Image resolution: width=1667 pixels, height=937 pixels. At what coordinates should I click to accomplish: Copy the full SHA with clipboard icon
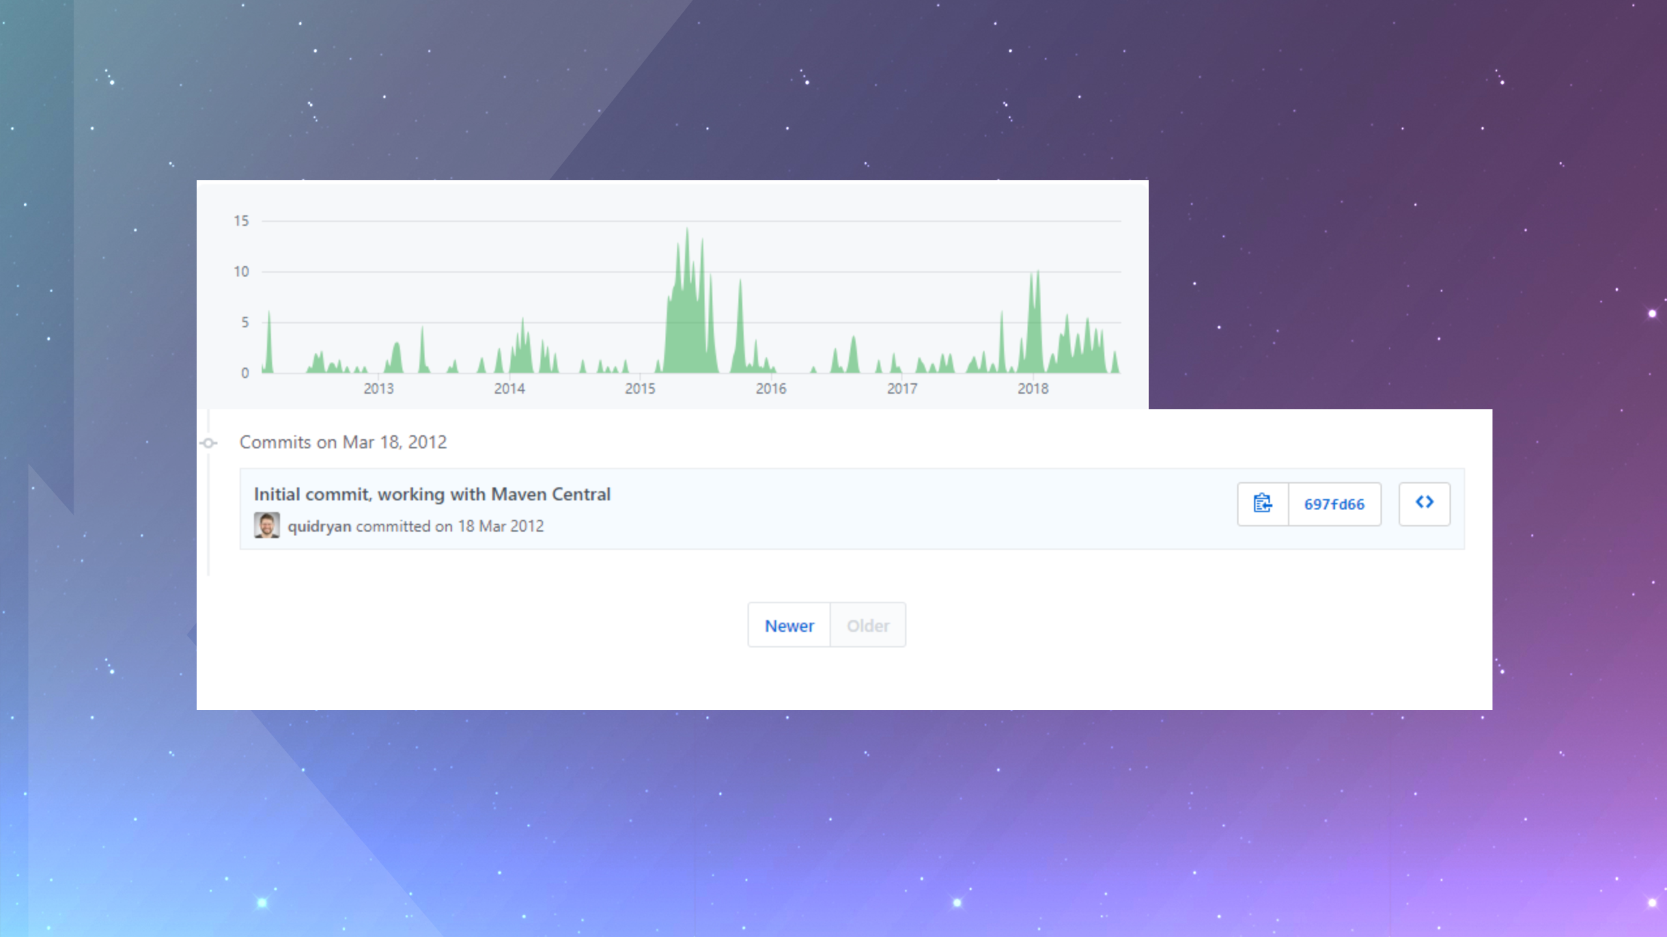point(1263,504)
